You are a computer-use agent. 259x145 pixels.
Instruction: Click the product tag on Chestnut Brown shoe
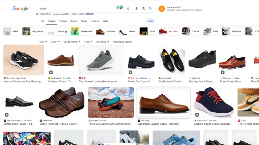51,72
